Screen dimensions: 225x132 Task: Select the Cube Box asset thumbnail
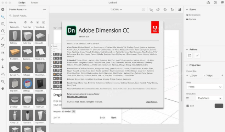28,36
